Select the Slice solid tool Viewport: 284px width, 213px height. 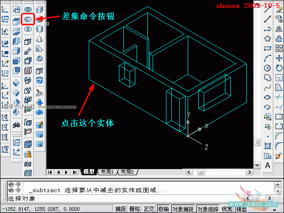point(39,93)
